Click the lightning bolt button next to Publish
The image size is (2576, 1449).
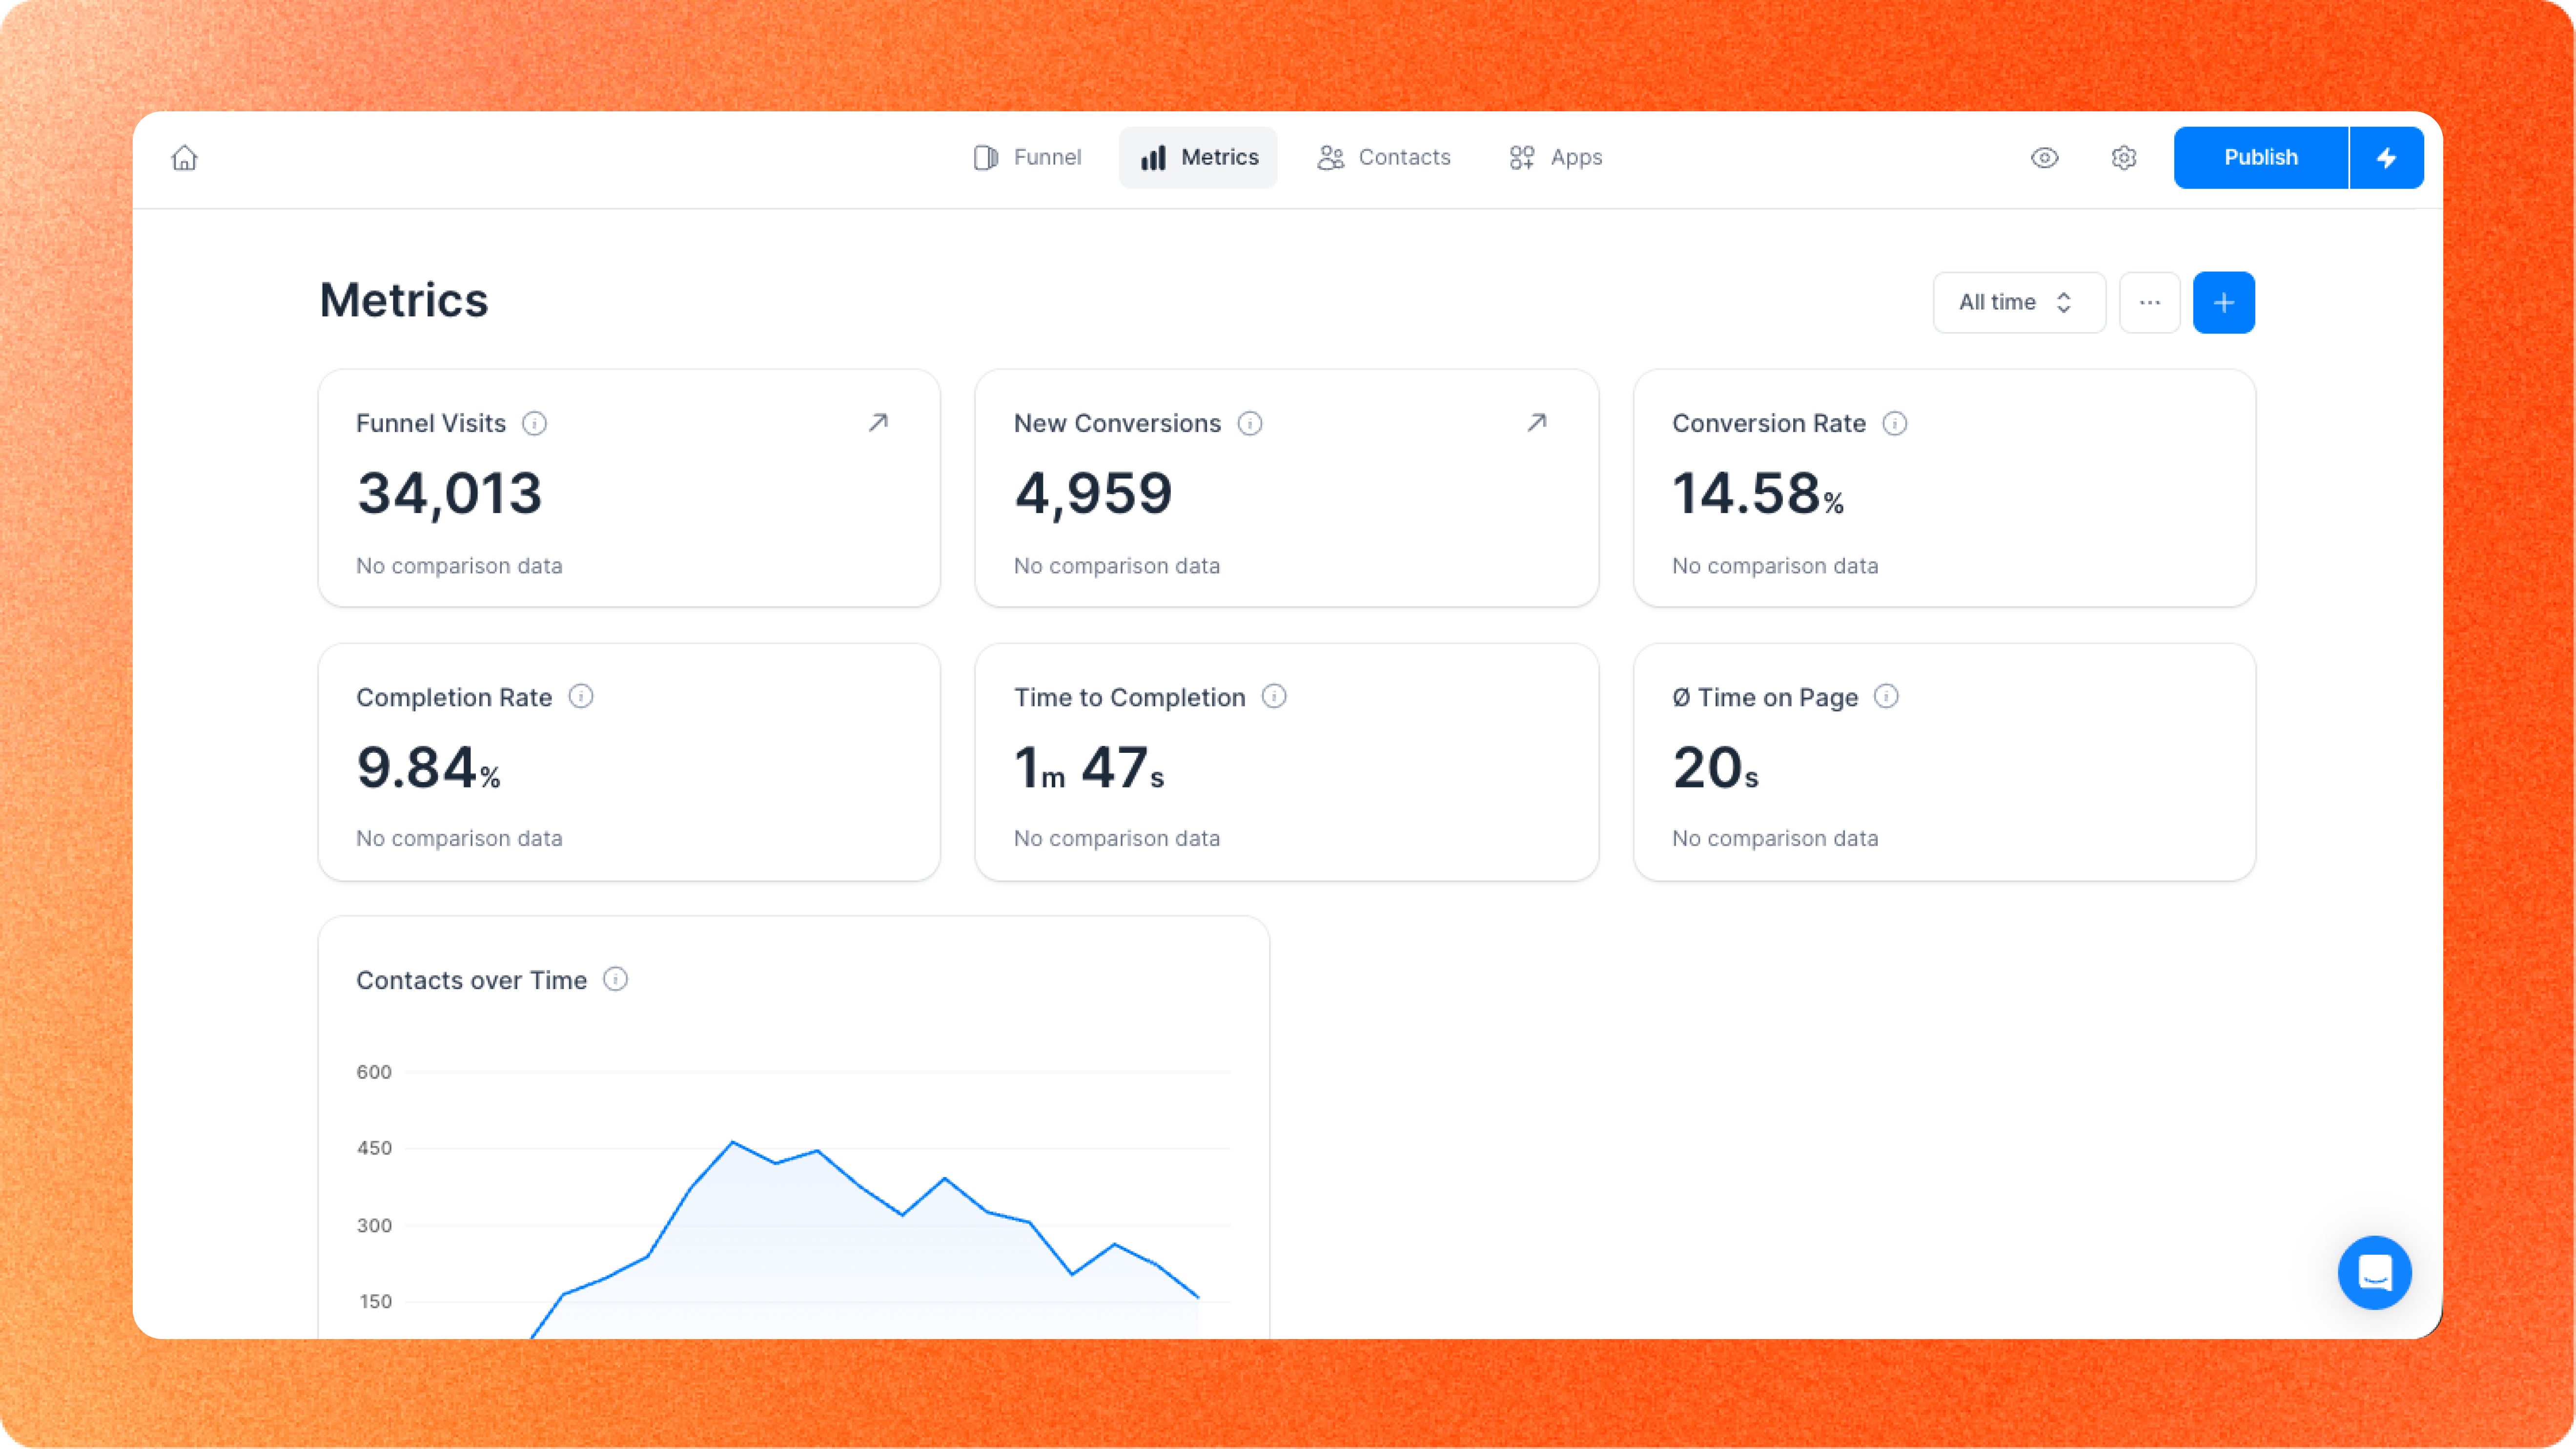(2387, 157)
